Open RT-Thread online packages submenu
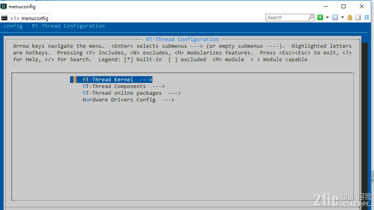 (x=131, y=93)
